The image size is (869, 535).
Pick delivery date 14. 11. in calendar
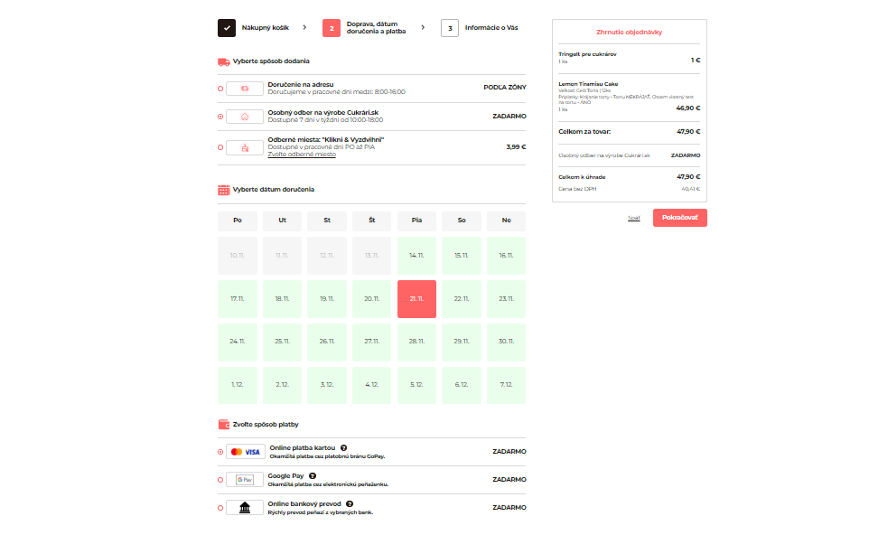pyautogui.click(x=416, y=256)
